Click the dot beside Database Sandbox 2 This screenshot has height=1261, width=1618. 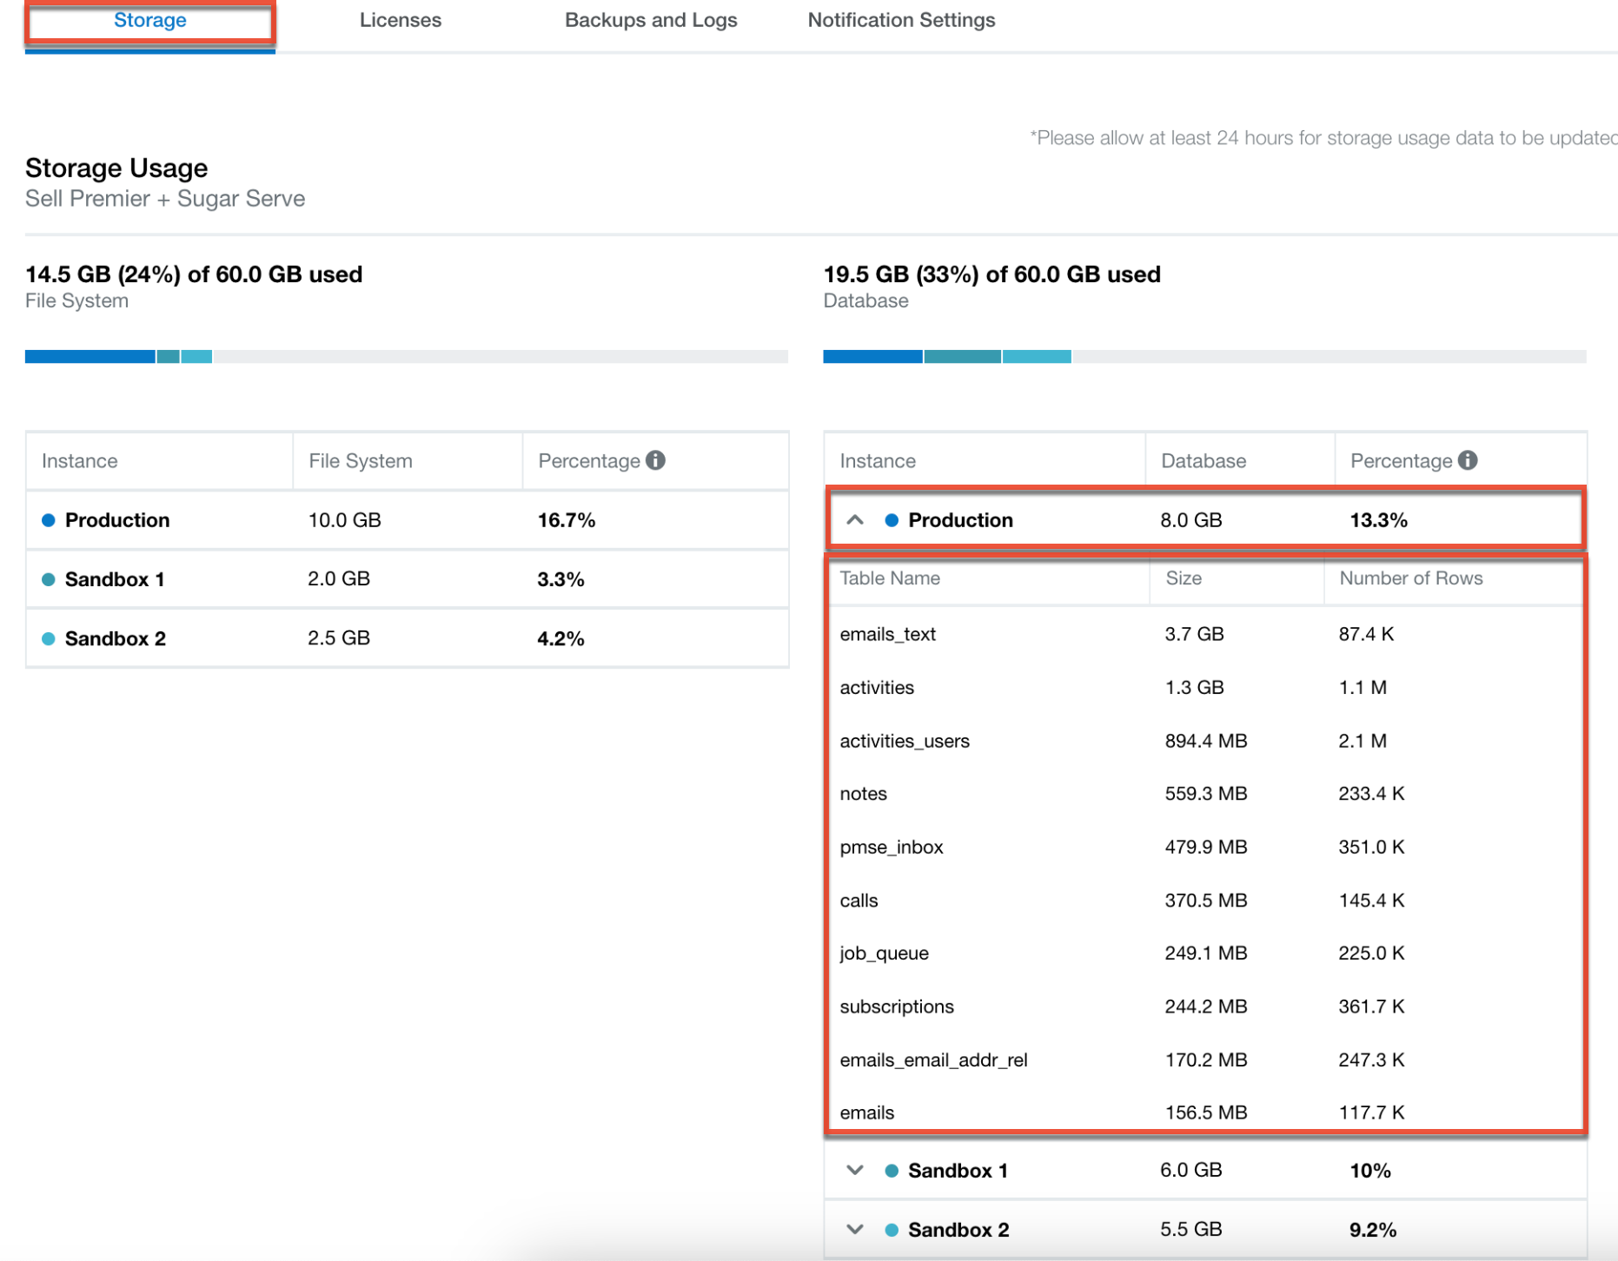tap(892, 1230)
